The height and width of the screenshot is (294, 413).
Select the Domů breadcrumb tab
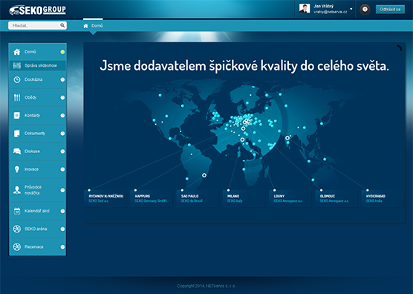tap(94, 26)
